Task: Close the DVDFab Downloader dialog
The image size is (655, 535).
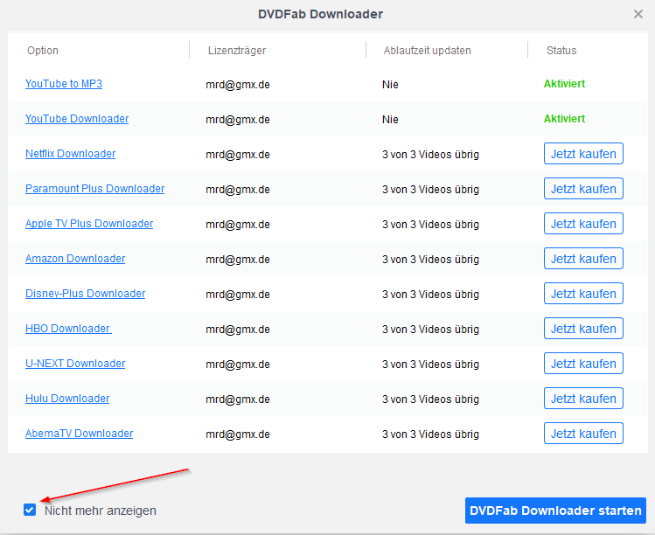Action: [x=638, y=14]
